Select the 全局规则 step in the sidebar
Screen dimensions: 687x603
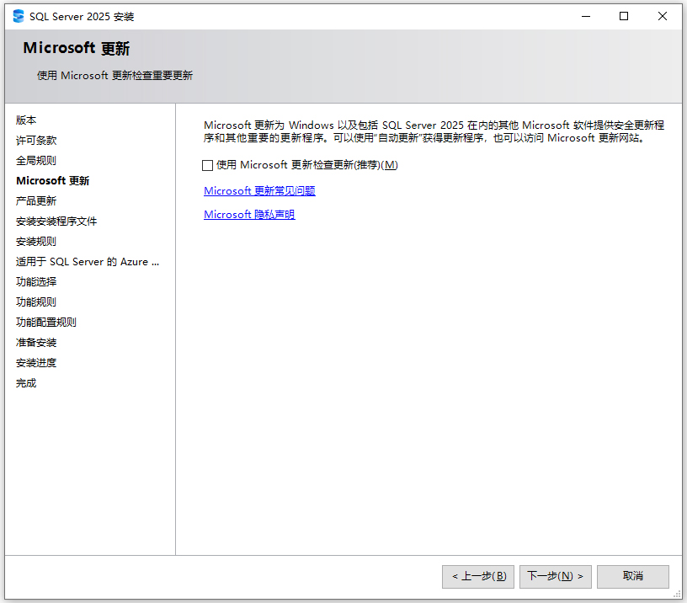(36, 160)
